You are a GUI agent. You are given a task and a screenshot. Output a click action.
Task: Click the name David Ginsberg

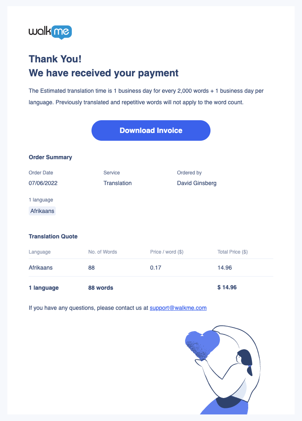click(197, 183)
